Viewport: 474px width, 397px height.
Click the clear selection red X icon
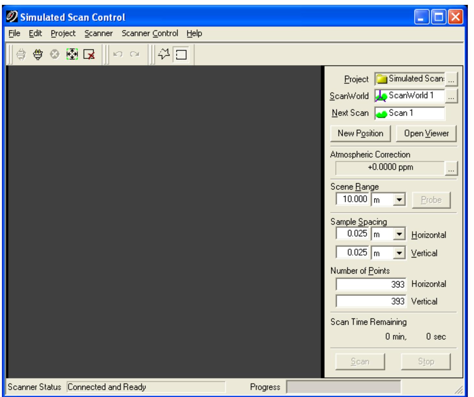(x=89, y=54)
